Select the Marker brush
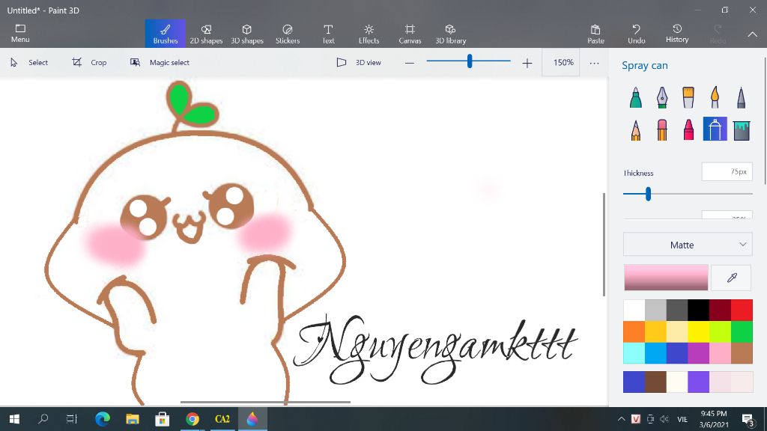Viewport: 767px width, 431px height. click(x=635, y=97)
